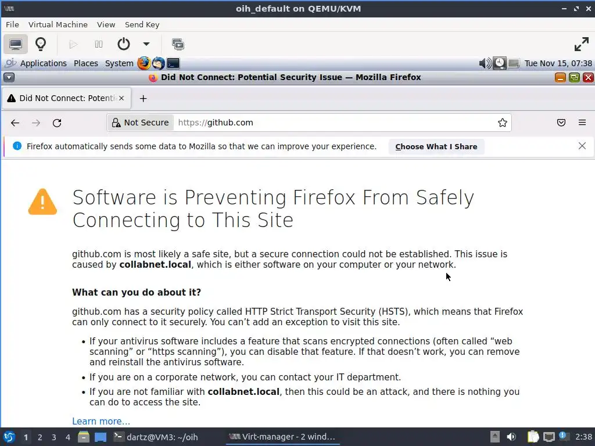
Task: Click the github.com URL address field
Action: (x=334, y=123)
